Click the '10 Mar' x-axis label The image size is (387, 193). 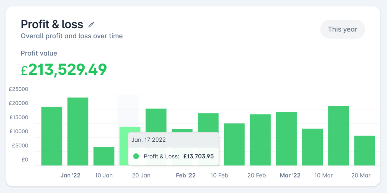324,176
